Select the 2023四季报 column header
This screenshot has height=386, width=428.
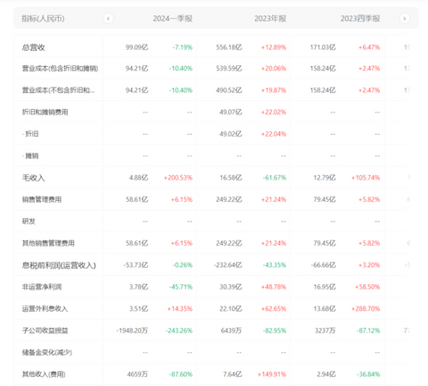pyautogui.click(x=360, y=19)
